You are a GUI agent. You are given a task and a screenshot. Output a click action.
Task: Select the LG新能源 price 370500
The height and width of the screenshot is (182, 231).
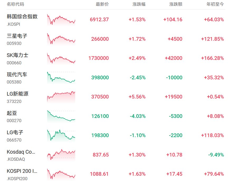pyautogui.click(x=100, y=97)
